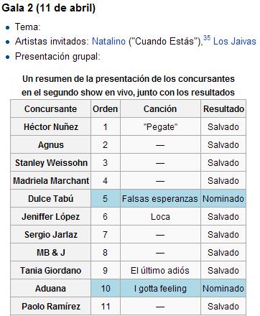
Task: Click Salvado result for Paolo Ramírez
Action: (223, 307)
